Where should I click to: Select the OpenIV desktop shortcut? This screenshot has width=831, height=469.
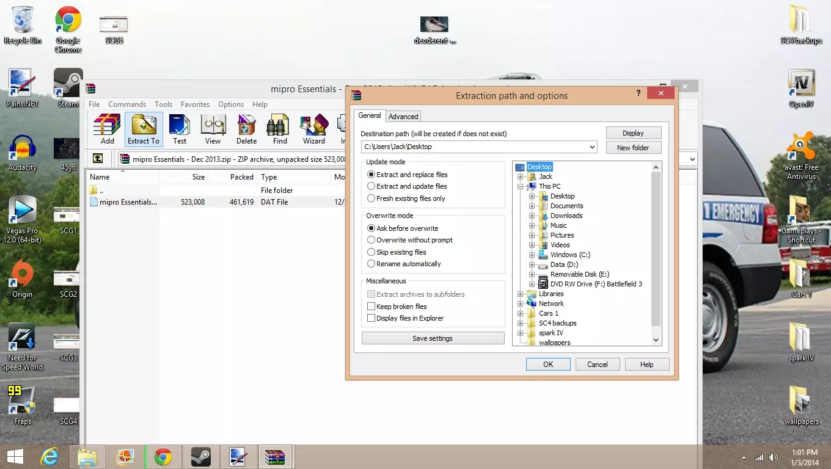click(x=801, y=89)
